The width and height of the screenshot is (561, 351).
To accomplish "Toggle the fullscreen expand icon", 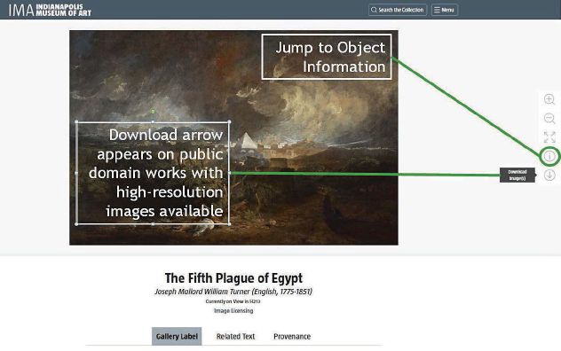I will coord(549,137).
